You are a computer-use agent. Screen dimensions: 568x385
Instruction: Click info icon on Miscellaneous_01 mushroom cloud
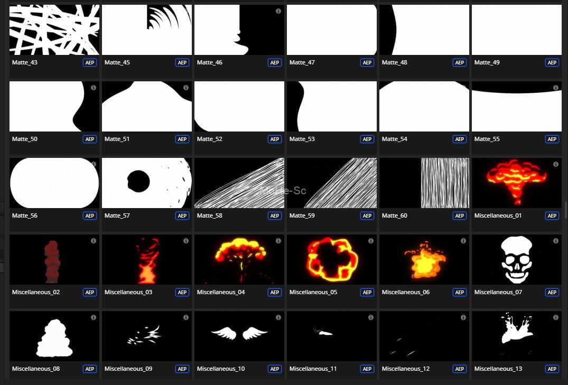556,164
